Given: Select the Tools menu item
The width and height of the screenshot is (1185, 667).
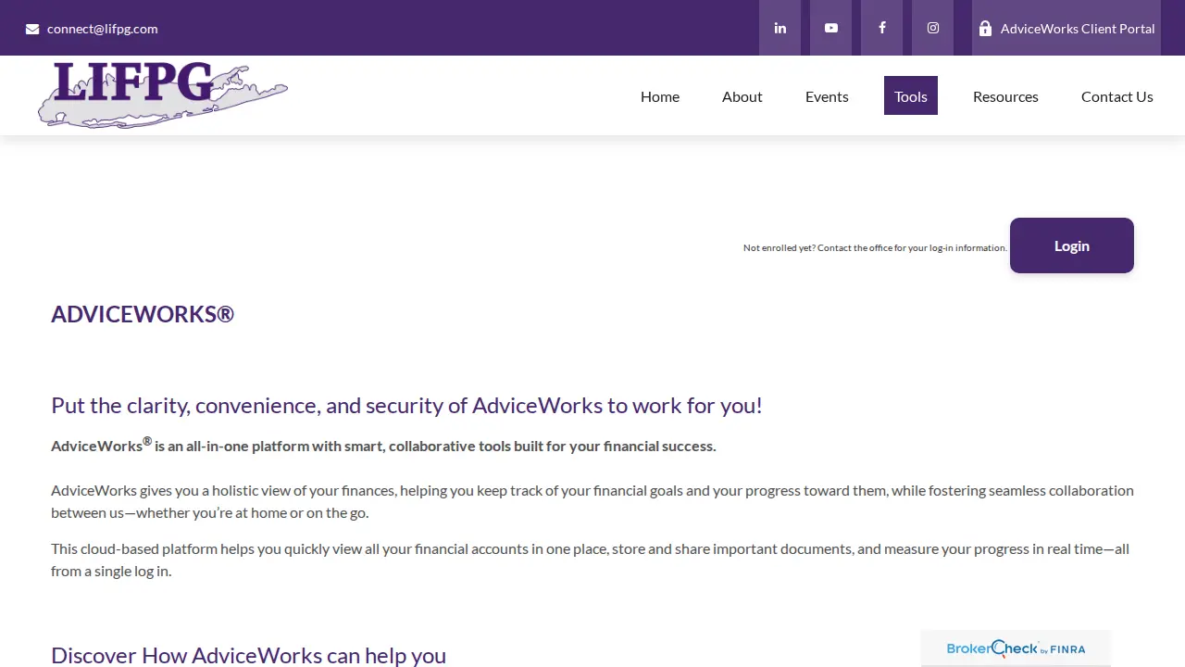Looking at the screenshot, I should [911, 95].
